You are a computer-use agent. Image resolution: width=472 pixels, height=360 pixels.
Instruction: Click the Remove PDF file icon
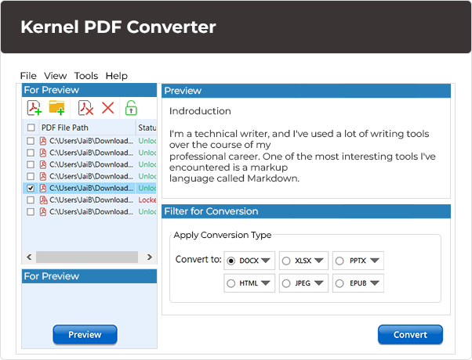tap(85, 108)
